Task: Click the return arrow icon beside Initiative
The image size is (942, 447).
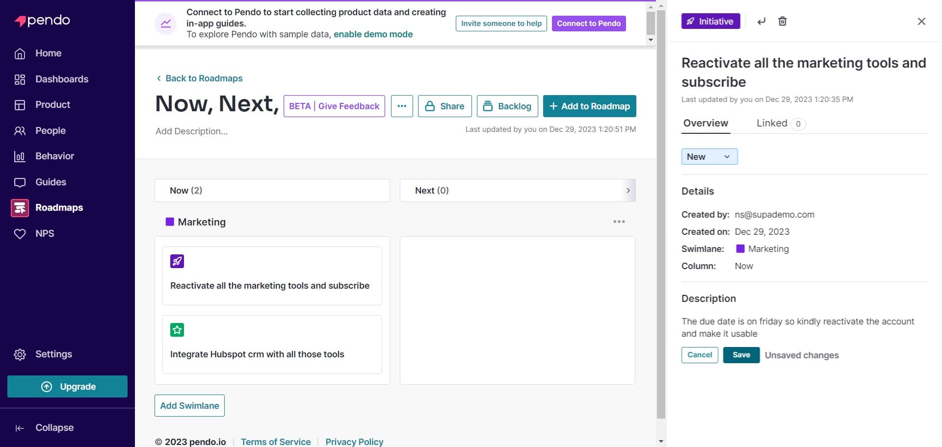Action: coord(761,21)
